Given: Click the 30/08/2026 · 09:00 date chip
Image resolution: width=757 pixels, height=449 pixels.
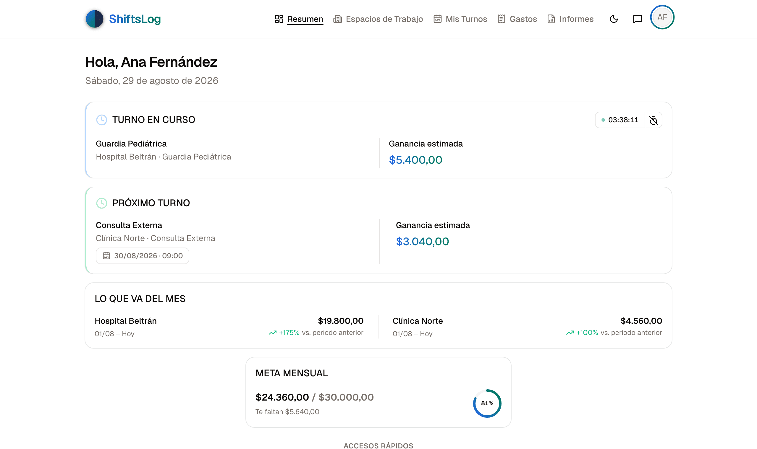Looking at the screenshot, I should pyautogui.click(x=142, y=256).
